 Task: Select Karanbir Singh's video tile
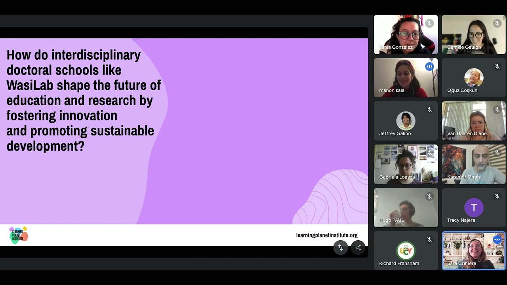(x=474, y=164)
